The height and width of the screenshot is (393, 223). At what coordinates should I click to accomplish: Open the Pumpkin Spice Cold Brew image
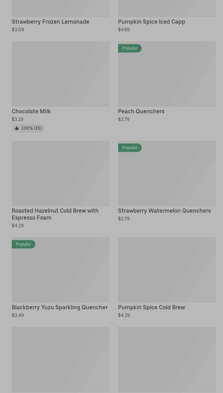(x=167, y=270)
